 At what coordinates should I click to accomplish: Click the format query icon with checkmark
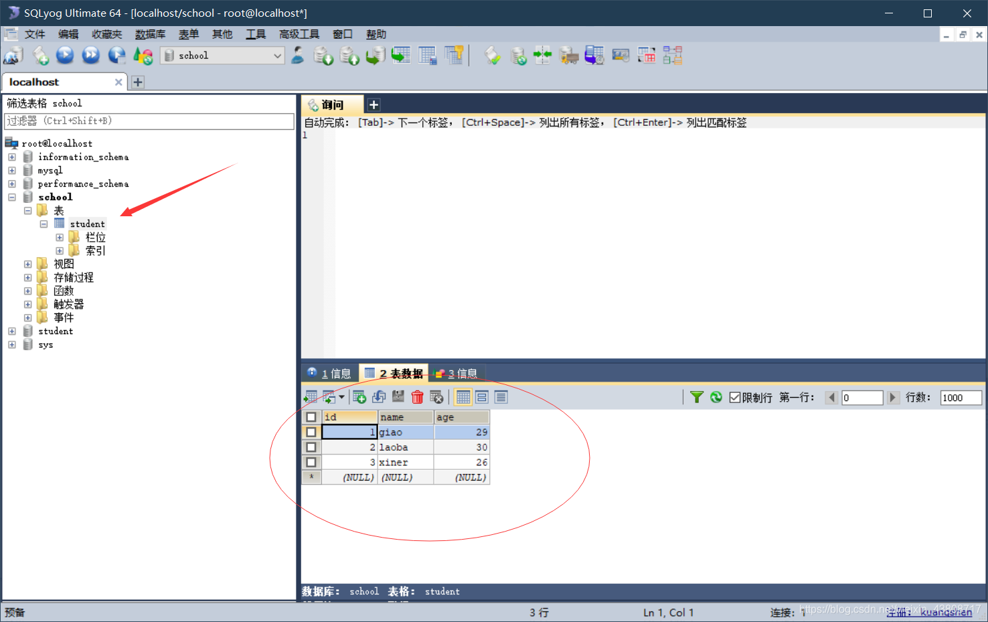tap(493, 56)
